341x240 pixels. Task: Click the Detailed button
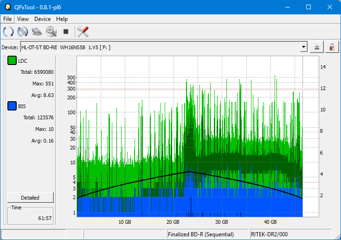(x=30, y=197)
